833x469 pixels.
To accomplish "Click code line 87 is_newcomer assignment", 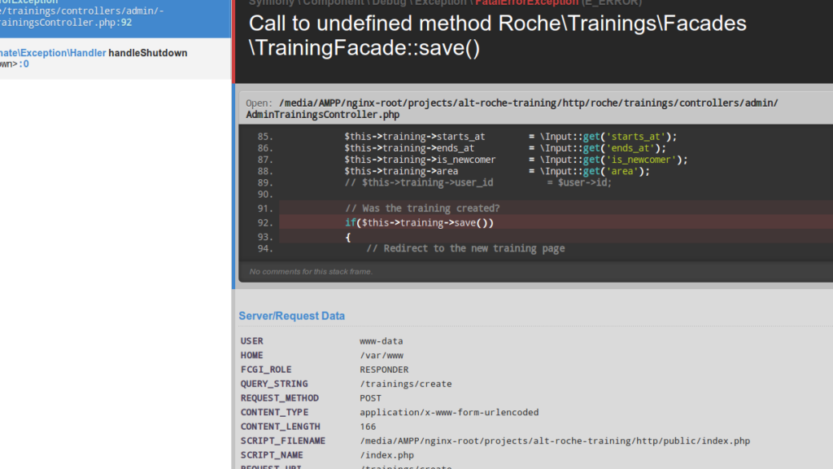I will (x=516, y=160).
